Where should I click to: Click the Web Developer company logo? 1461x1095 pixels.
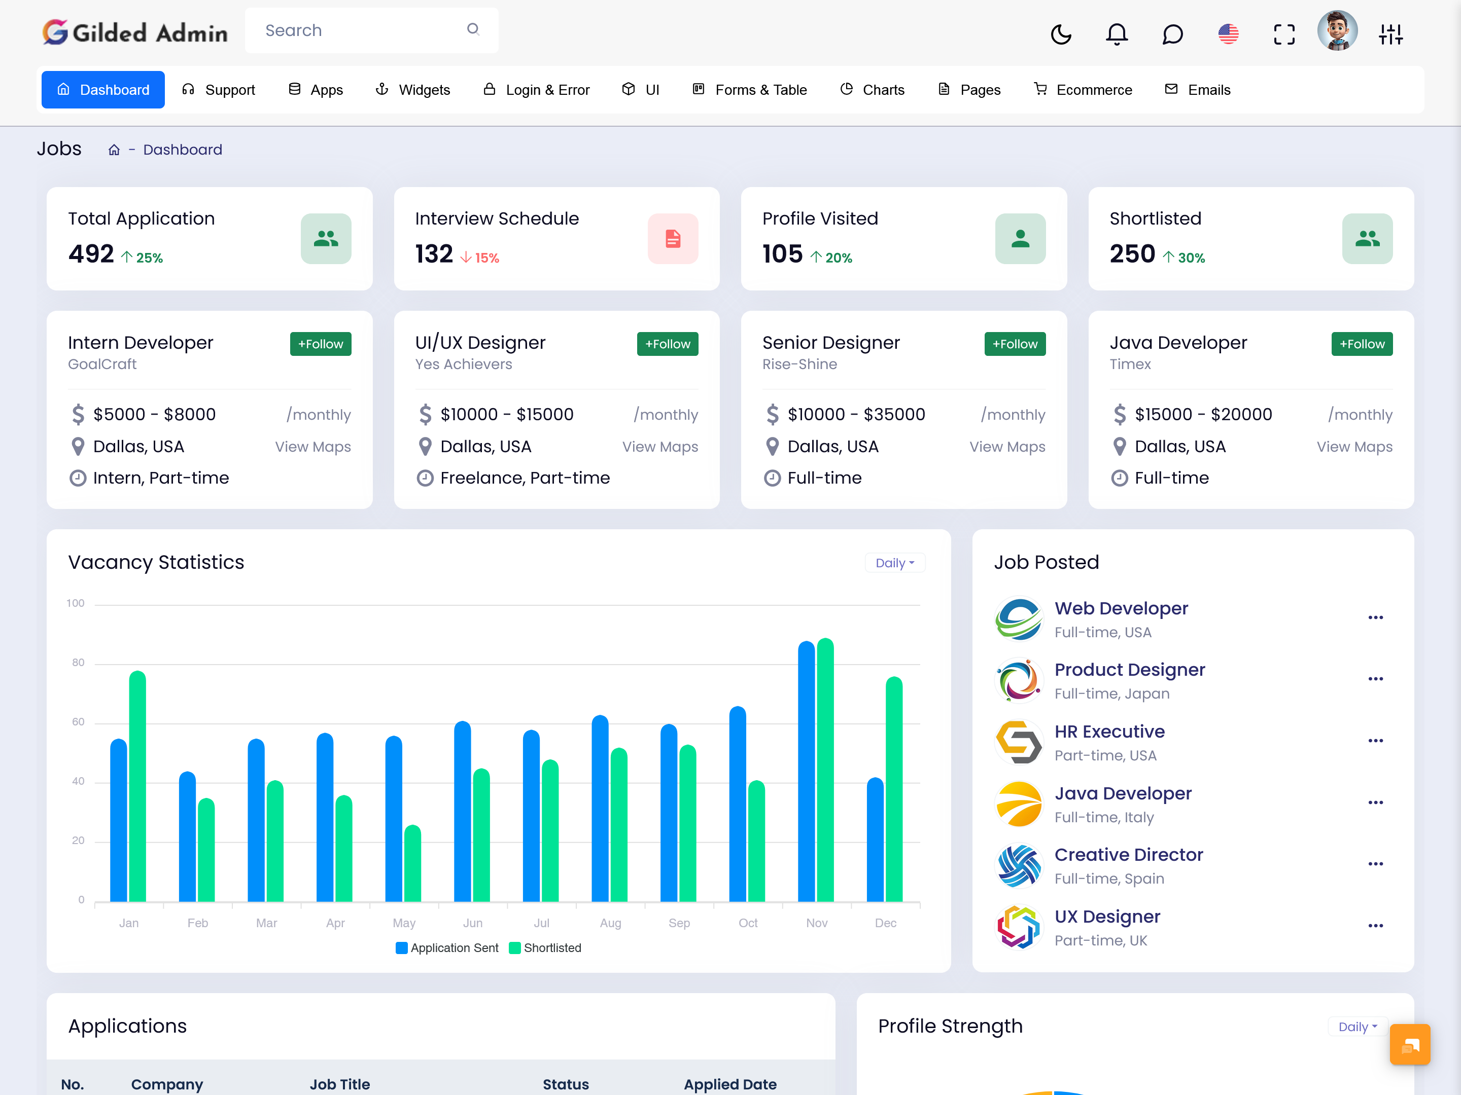point(1019,619)
